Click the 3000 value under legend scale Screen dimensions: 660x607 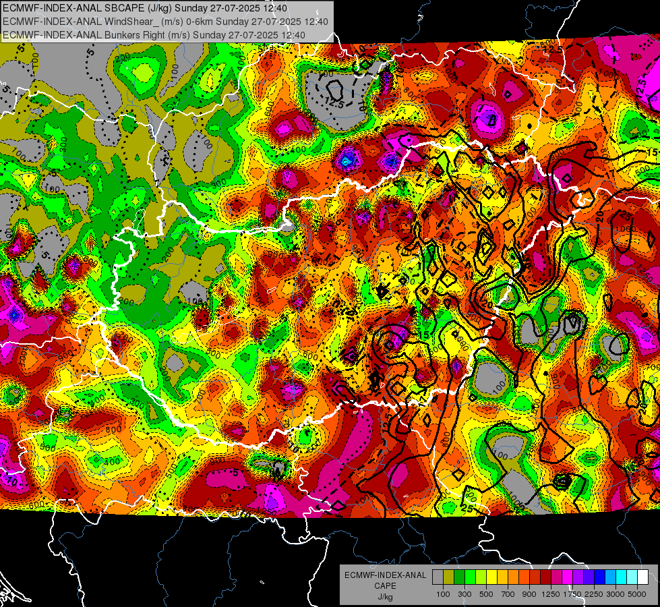[x=616, y=594]
